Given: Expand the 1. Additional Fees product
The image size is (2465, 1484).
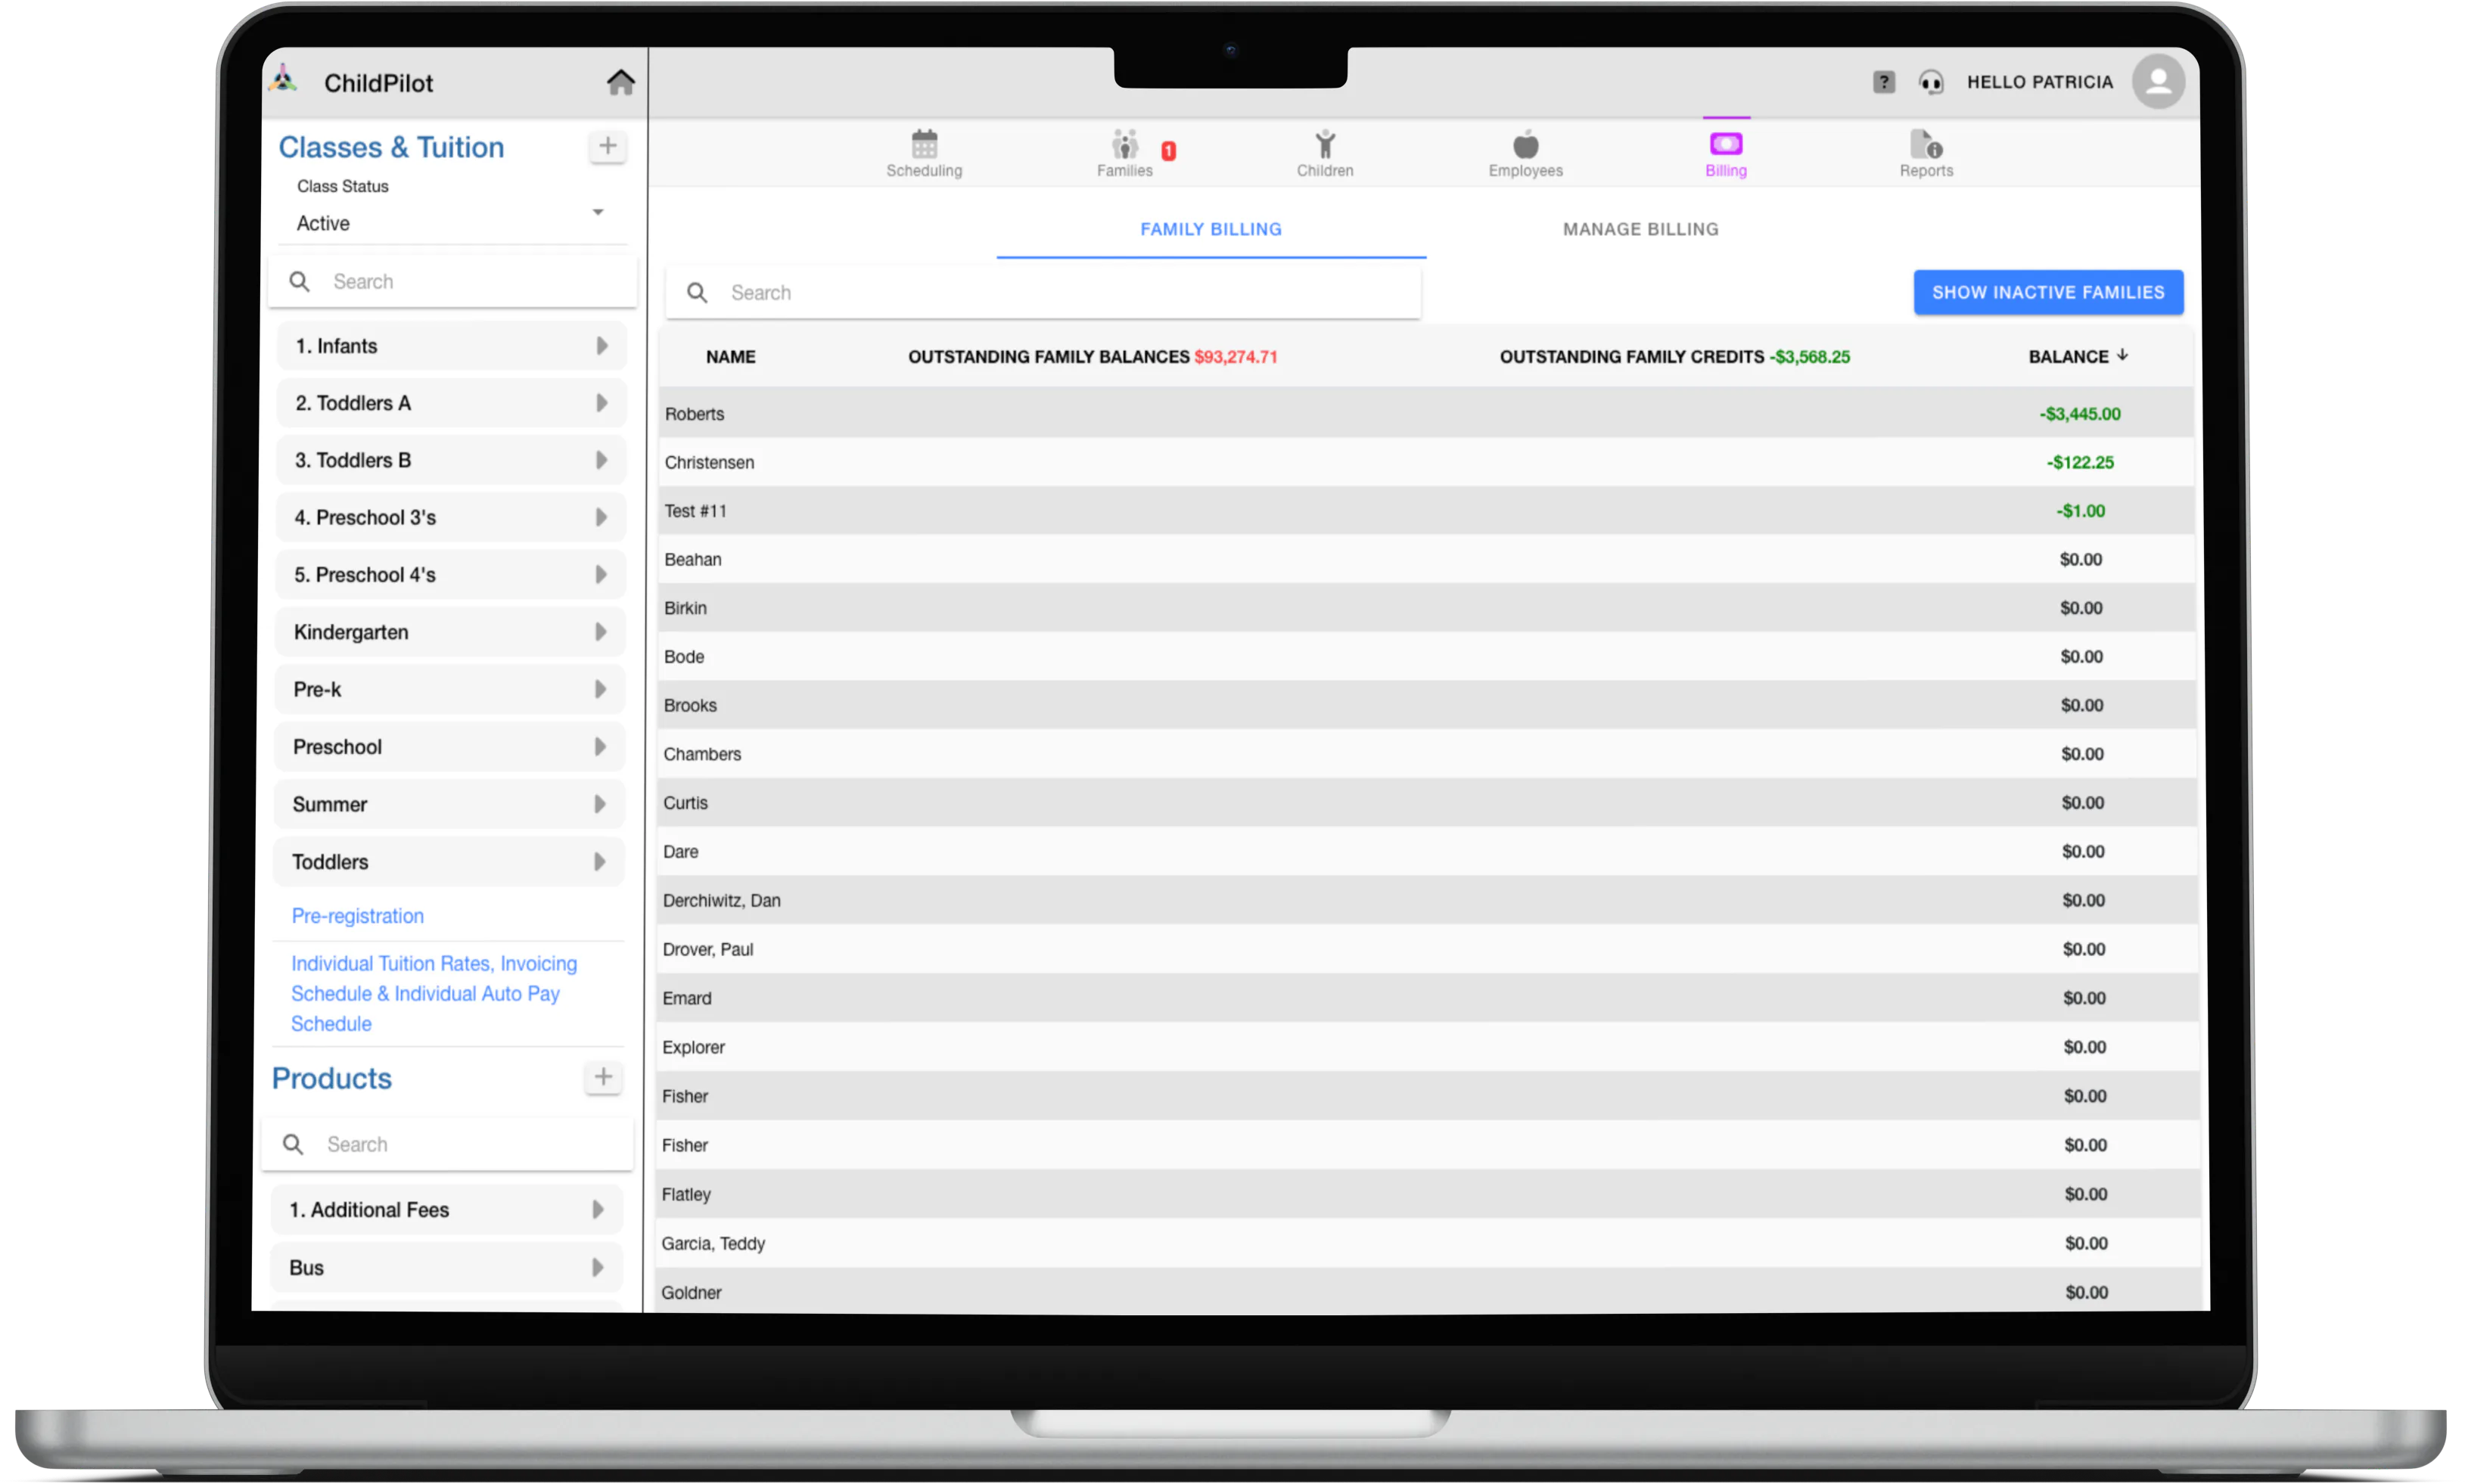Looking at the screenshot, I should [x=447, y=1210].
